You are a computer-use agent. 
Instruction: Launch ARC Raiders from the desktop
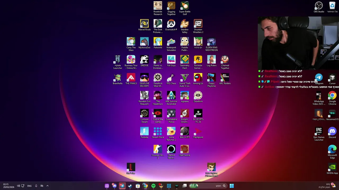[225, 79]
